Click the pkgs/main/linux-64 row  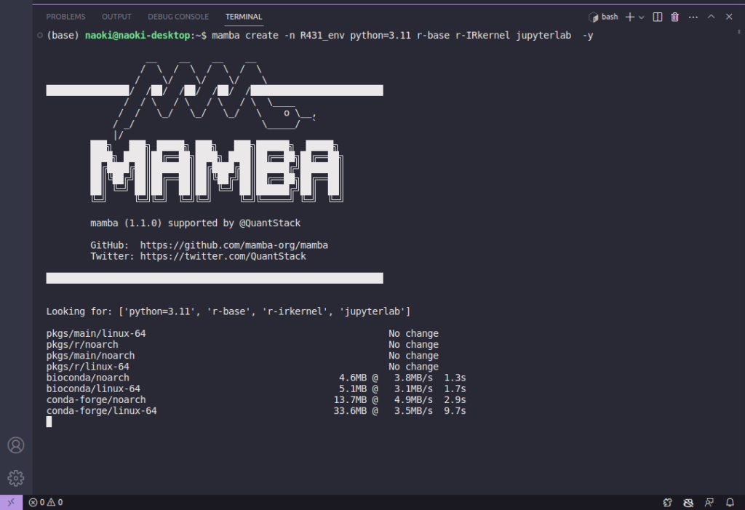[x=242, y=334]
